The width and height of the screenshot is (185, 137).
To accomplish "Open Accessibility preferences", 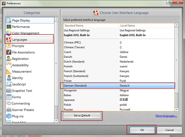I will coord(30,65).
